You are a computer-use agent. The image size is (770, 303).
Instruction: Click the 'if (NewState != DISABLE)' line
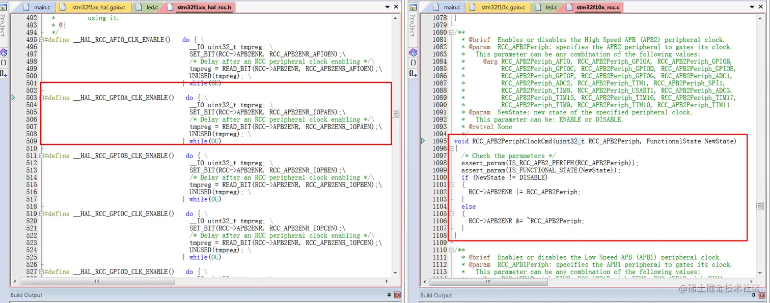(505, 177)
